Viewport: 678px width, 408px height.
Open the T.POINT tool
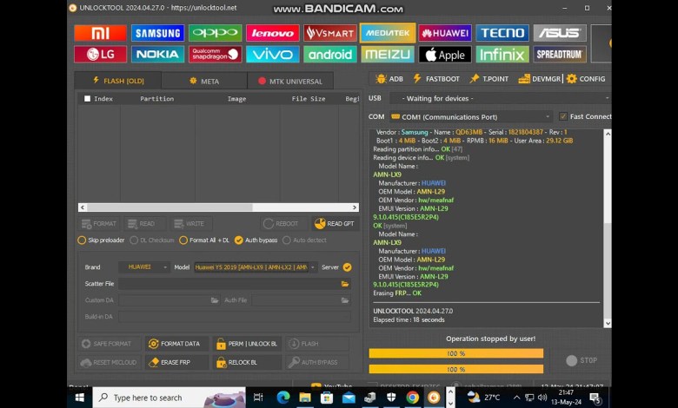point(489,79)
